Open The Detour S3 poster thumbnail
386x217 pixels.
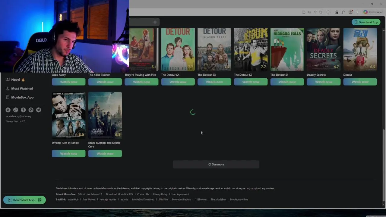(x=214, y=50)
